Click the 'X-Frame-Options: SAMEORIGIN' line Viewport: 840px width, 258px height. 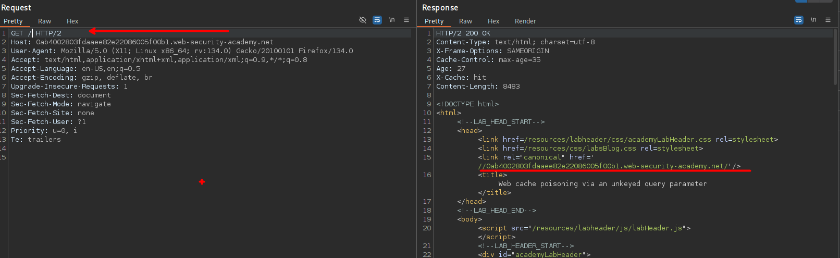click(x=492, y=51)
